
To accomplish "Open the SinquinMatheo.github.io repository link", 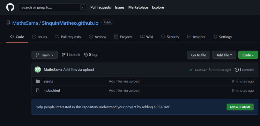I will coord(70,23).
